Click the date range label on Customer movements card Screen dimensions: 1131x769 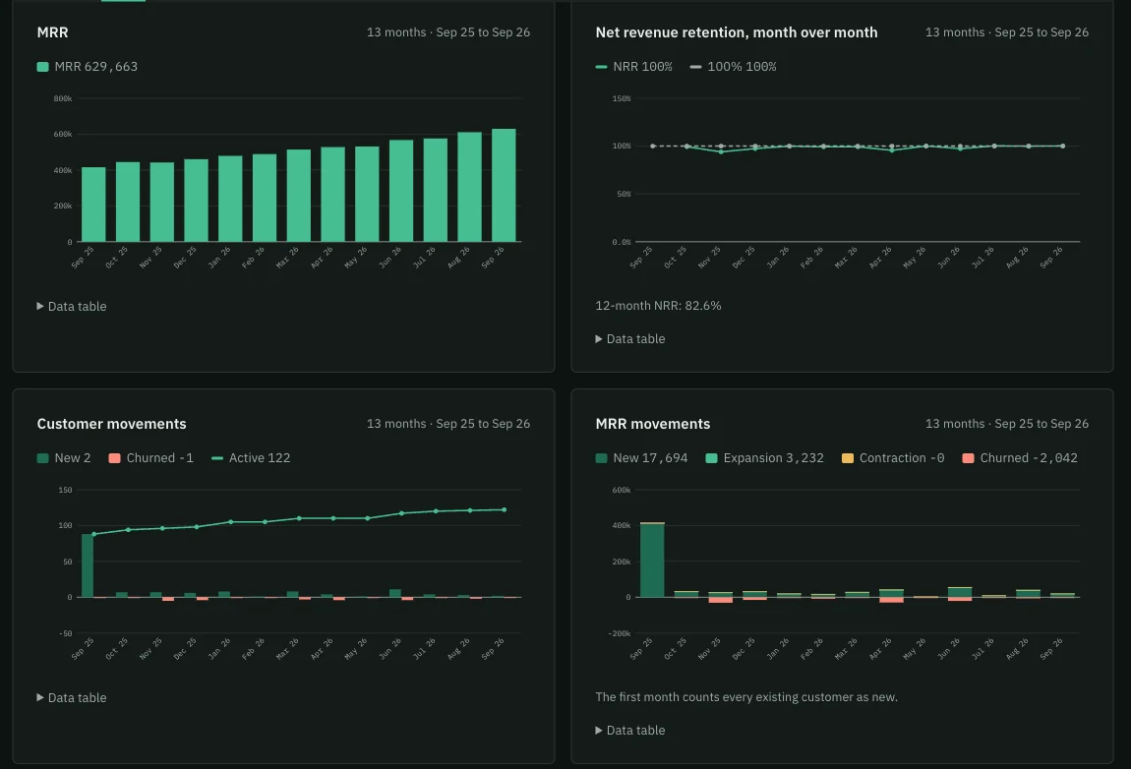[x=447, y=424]
